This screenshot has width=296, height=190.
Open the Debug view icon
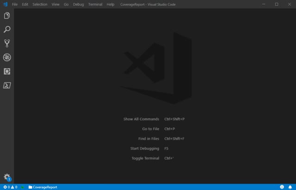pos(7,58)
